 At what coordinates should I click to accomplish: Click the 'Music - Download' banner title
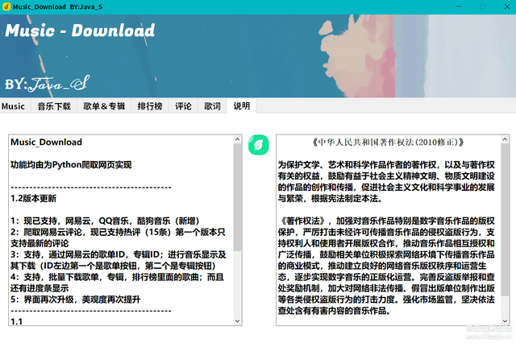point(80,31)
